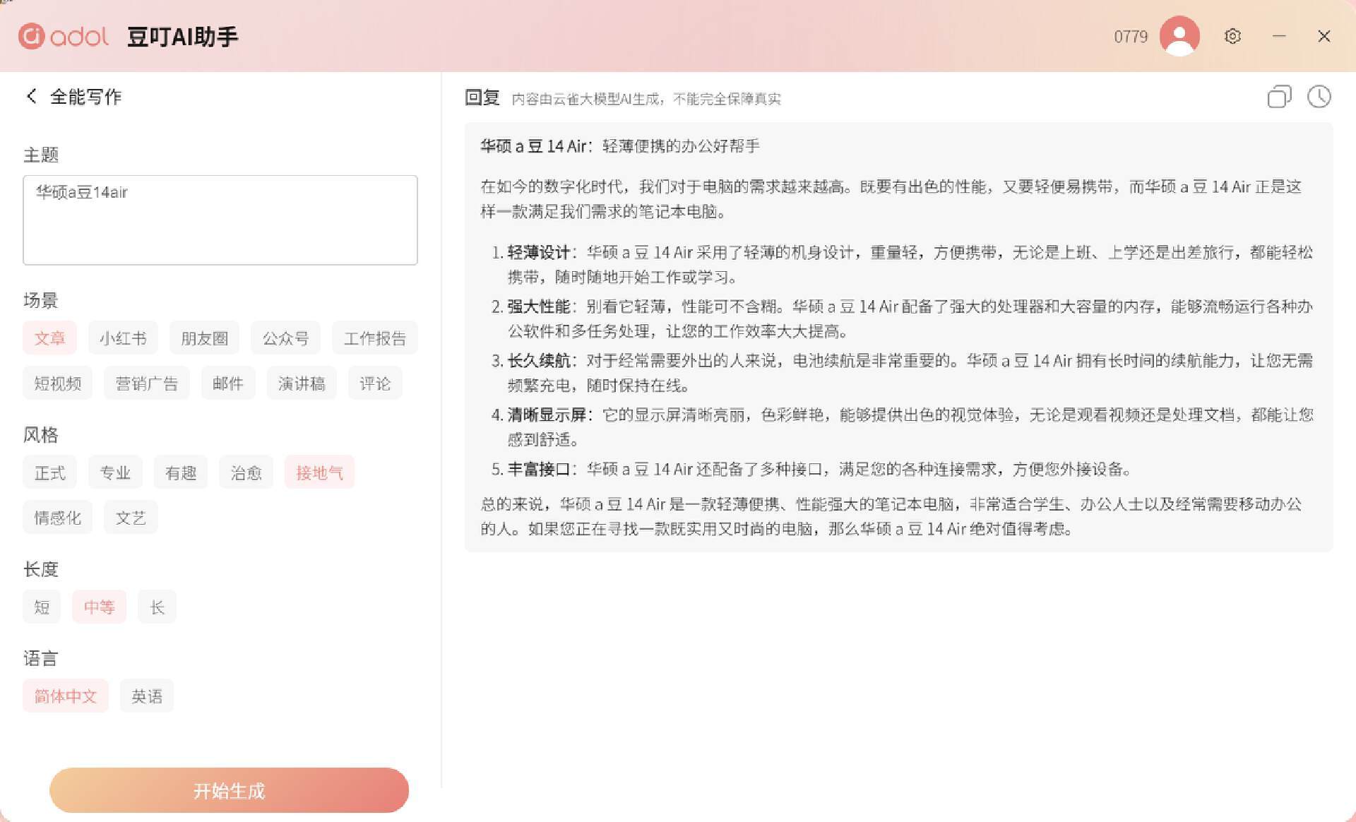Set length to 中等
This screenshot has width=1356, height=822.
point(99,607)
